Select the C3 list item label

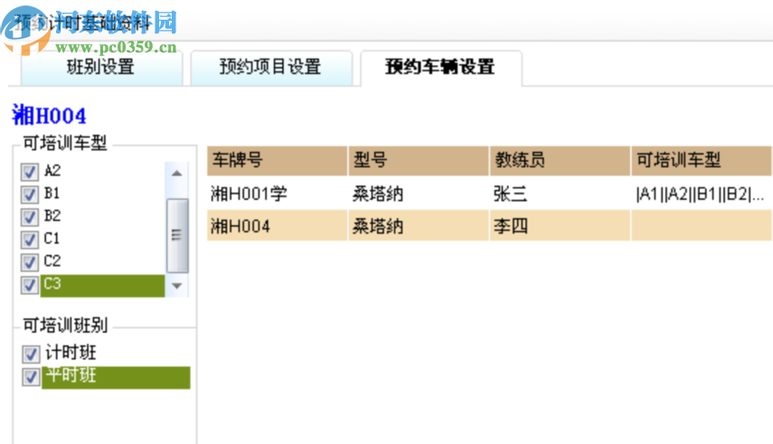coord(52,284)
